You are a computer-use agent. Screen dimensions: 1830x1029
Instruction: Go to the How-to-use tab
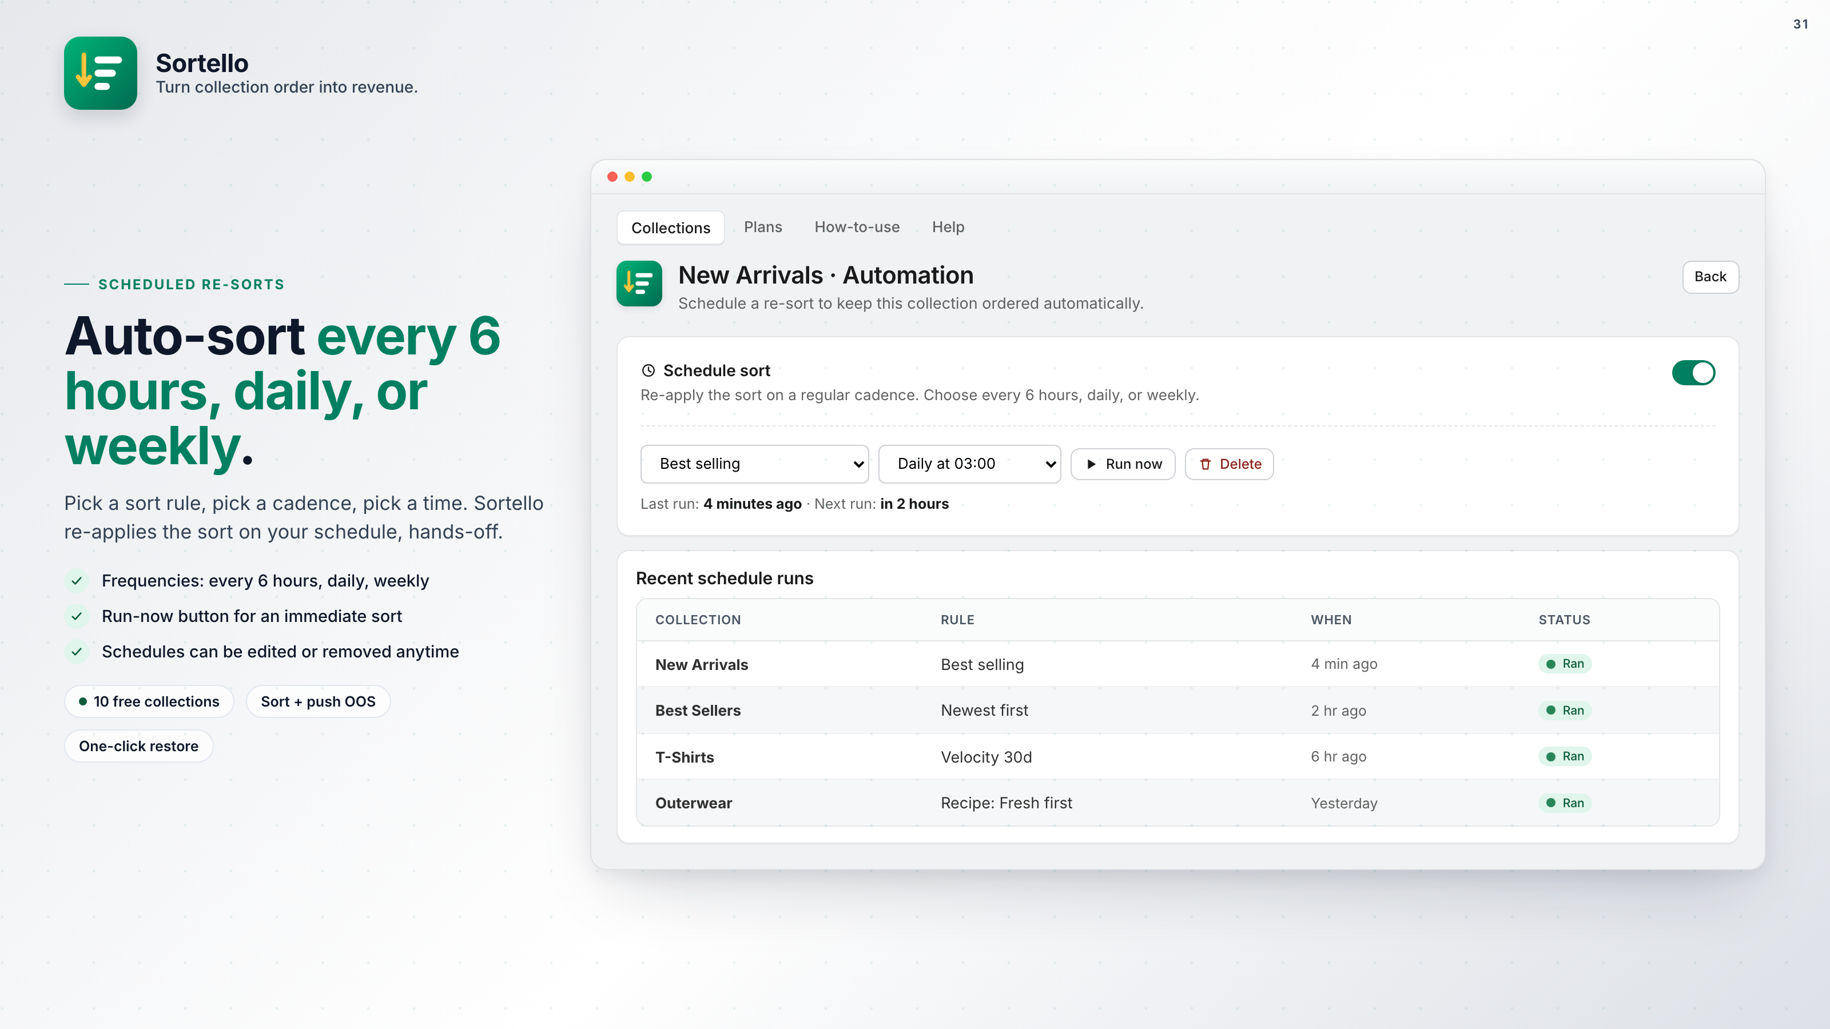point(857,228)
